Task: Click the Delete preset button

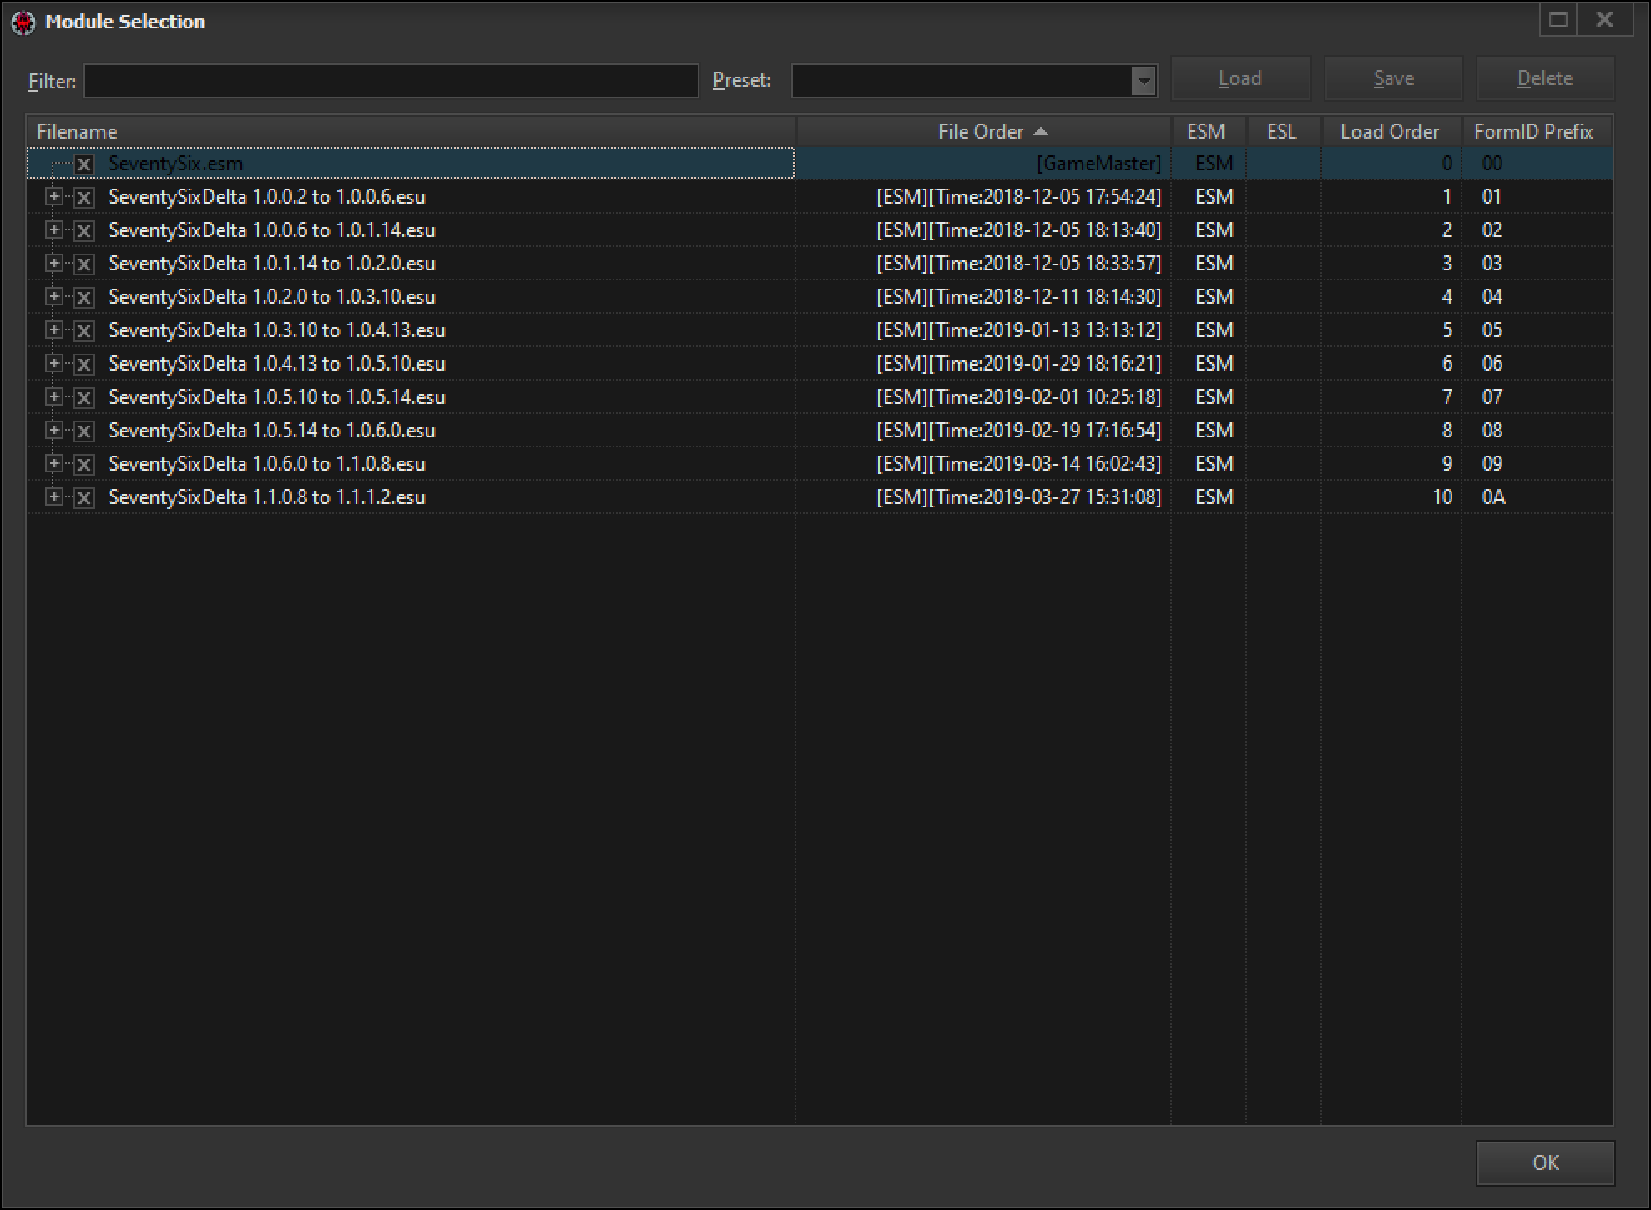Action: point(1544,78)
